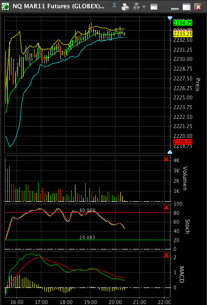Click the 2232.50 price scale value
The image size is (207, 305).
183,40
